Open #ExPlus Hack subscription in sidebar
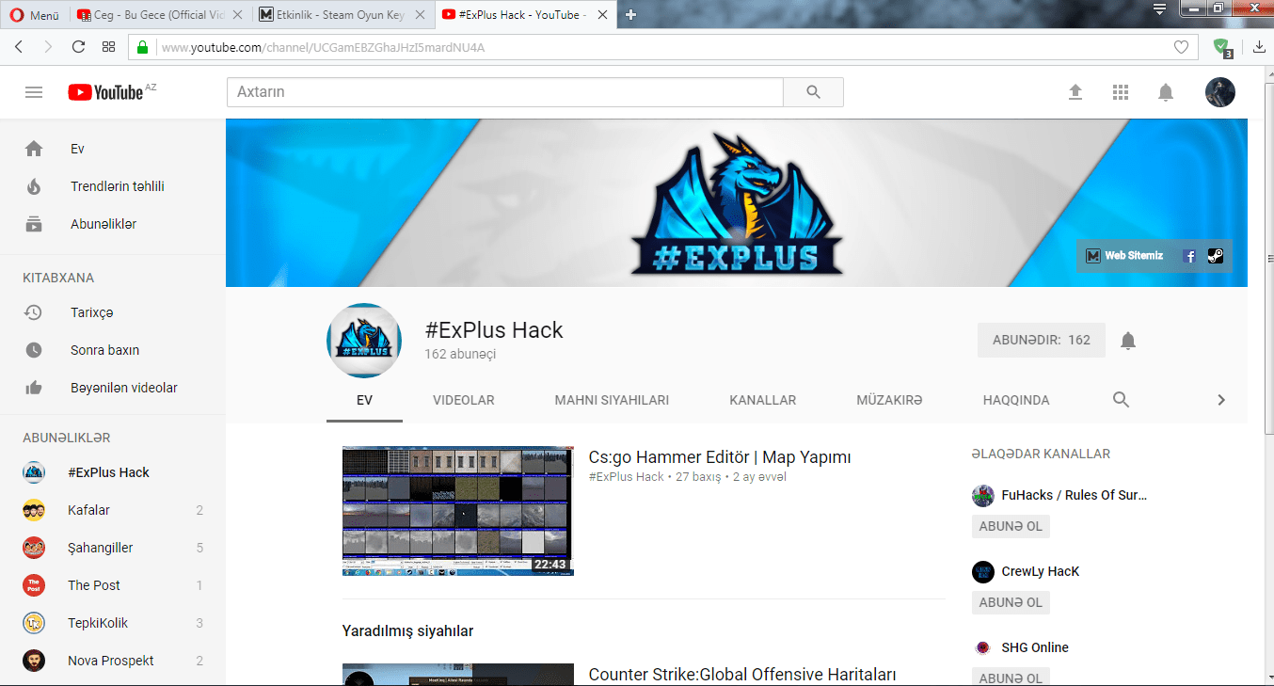Screen dimensions: 1274x686 pyautogui.click(x=113, y=472)
